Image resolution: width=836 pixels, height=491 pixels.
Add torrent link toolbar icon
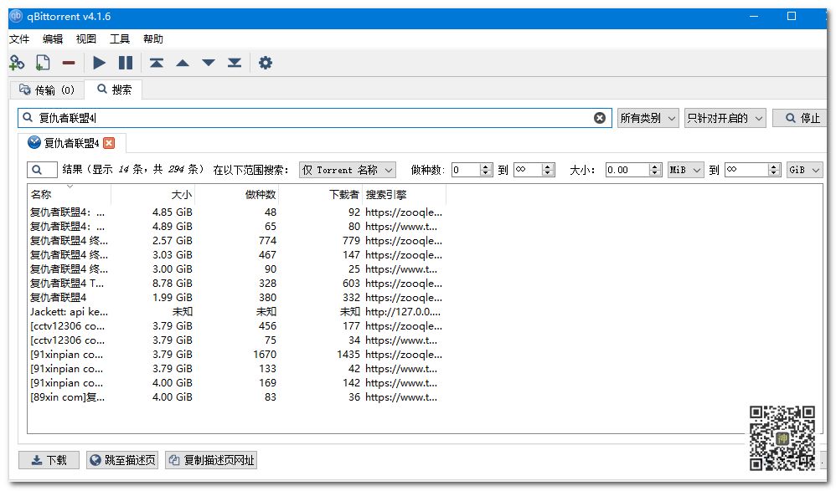[x=17, y=63]
